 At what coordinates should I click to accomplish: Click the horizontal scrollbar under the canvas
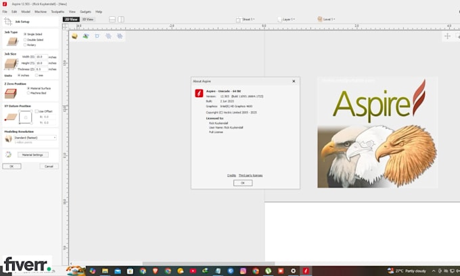pos(208,263)
